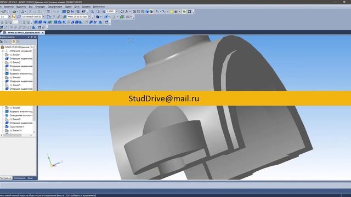Toggle the yellow snap mode button near scale field
Screen dimensions: 351x197
coord(13,17)
